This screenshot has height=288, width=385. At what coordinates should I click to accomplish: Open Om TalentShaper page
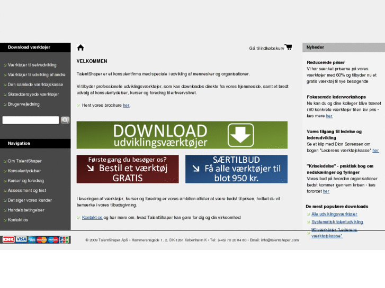[24, 161]
